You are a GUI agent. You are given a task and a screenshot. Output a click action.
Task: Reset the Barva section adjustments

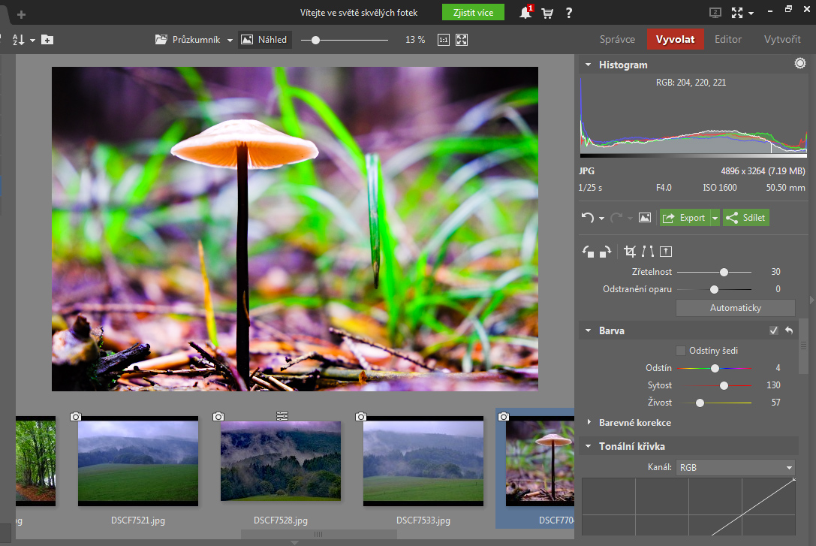[789, 330]
